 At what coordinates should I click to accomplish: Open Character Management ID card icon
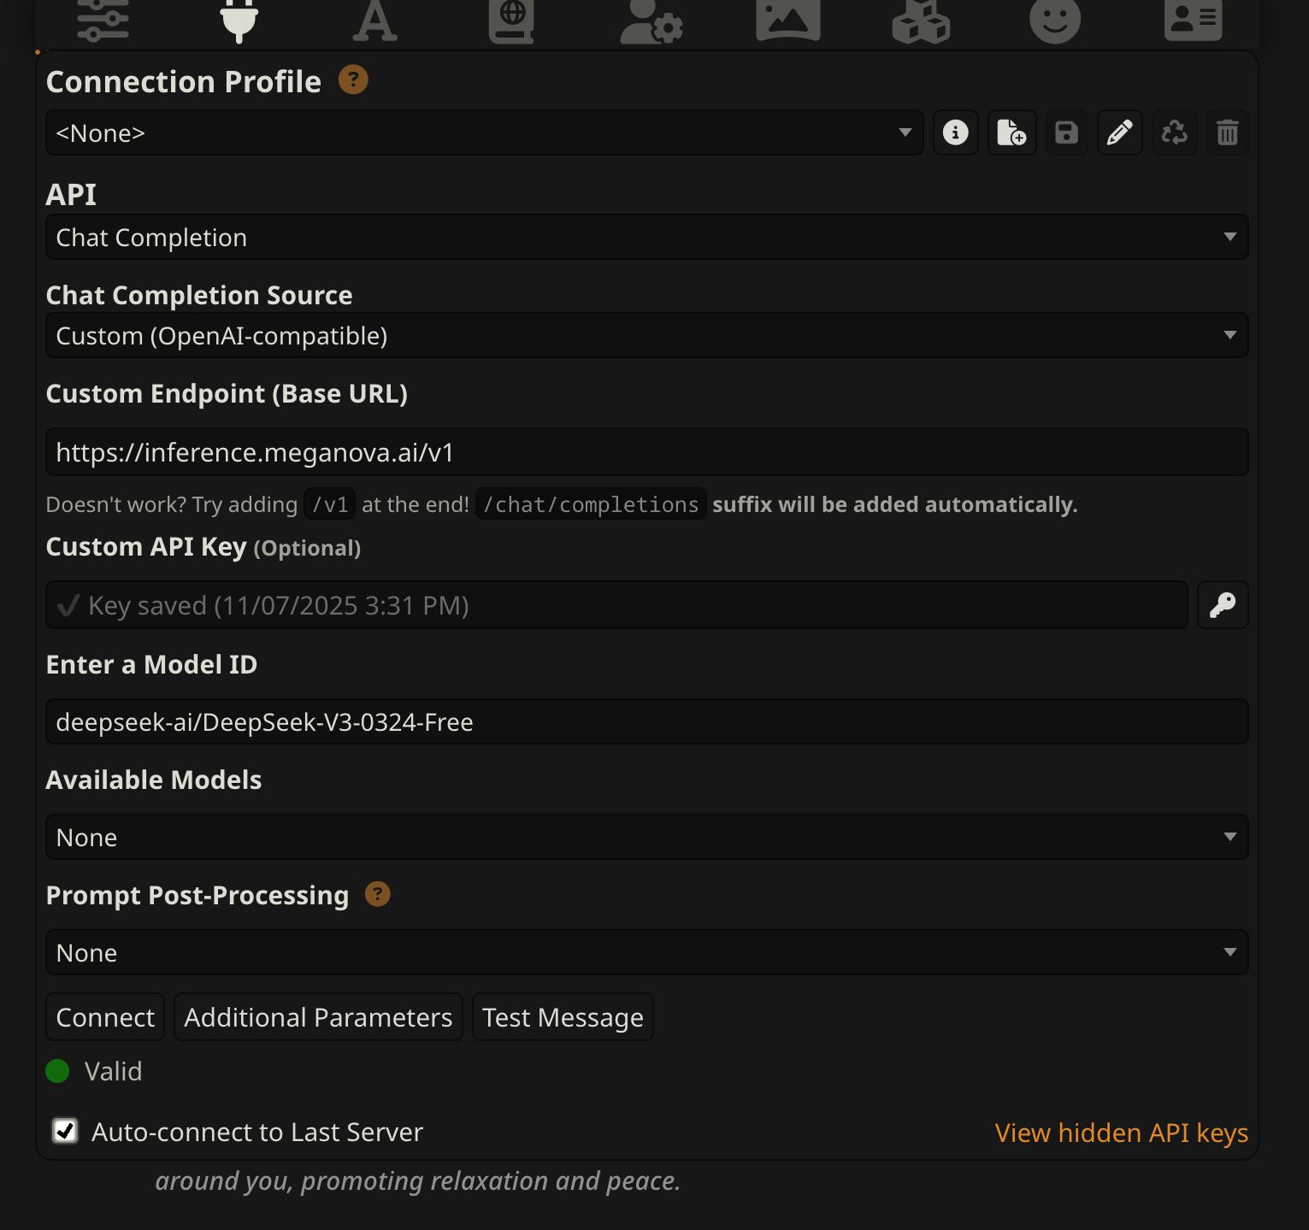pos(1193,21)
